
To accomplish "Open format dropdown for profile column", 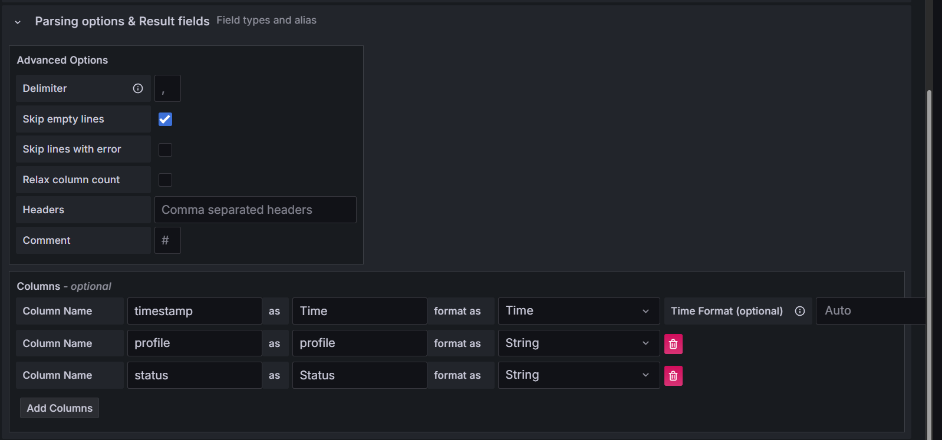I will [x=578, y=343].
